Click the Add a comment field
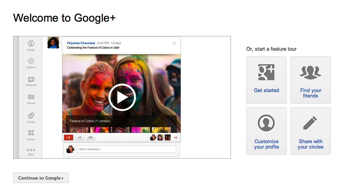 126,149
